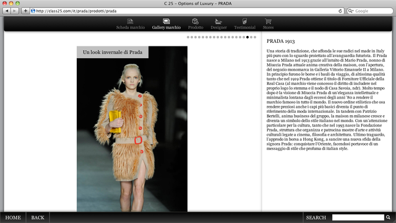Click the HOME button

point(13,217)
